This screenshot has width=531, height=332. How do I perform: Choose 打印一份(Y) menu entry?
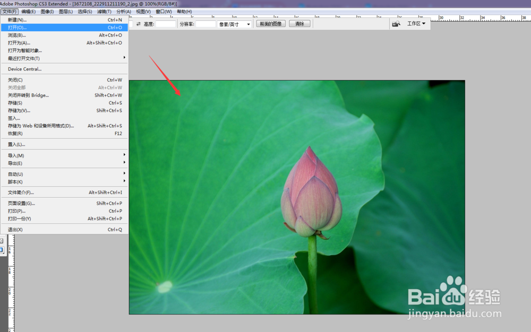point(64,219)
